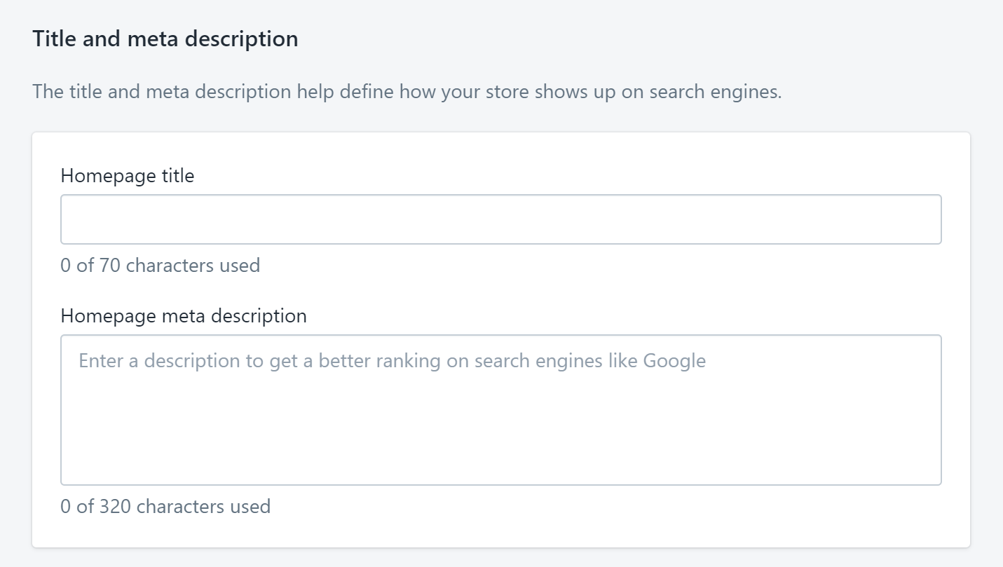Click the number 320 in the description counter
This screenshot has width=1003, height=567.
point(115,506)
